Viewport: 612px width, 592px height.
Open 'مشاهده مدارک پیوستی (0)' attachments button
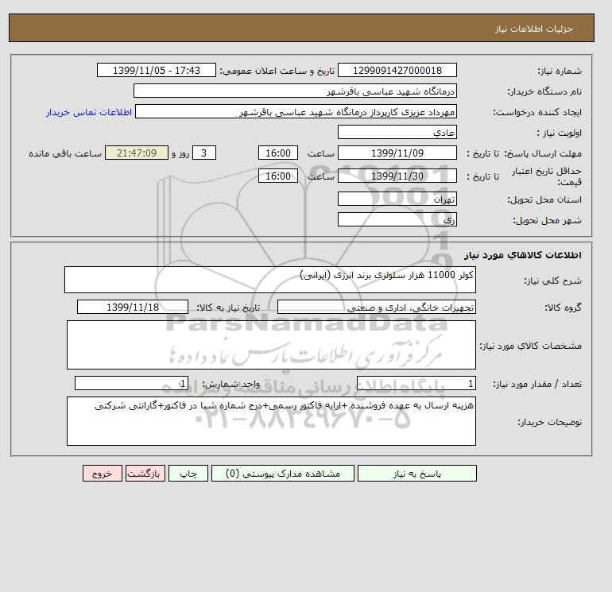283,474
